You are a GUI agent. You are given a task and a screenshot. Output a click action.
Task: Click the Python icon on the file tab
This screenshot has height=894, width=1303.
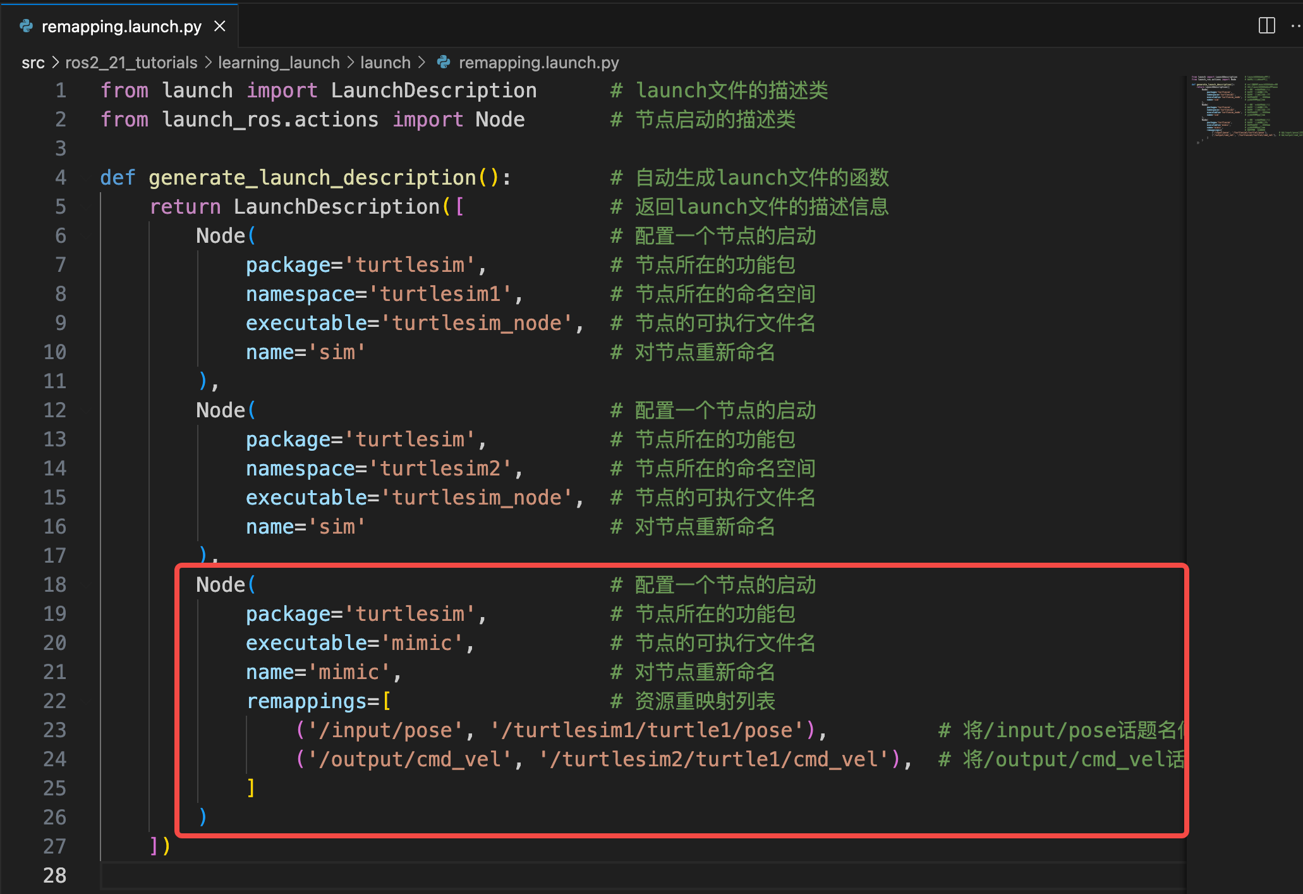[27, 26]
